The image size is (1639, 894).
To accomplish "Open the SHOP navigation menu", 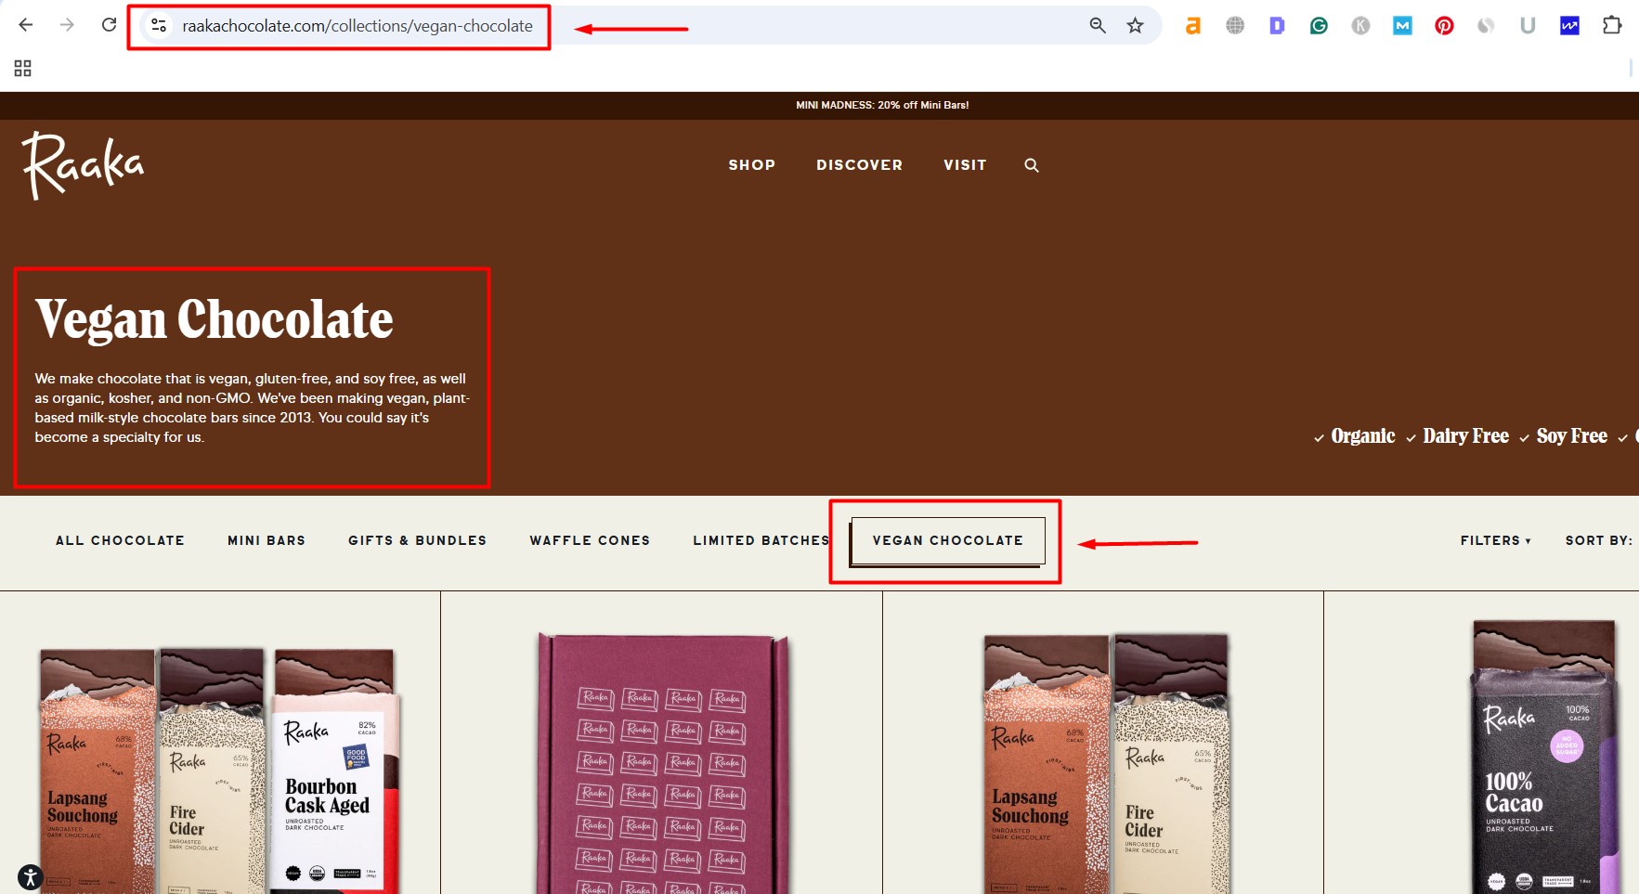I will 751,165.
